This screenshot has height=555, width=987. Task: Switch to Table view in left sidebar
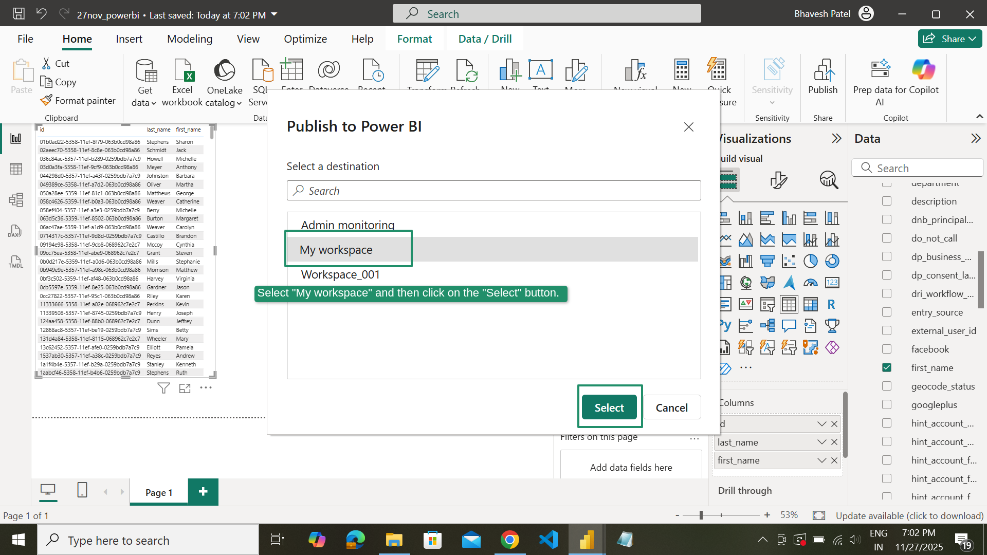(x=16, y=169)
